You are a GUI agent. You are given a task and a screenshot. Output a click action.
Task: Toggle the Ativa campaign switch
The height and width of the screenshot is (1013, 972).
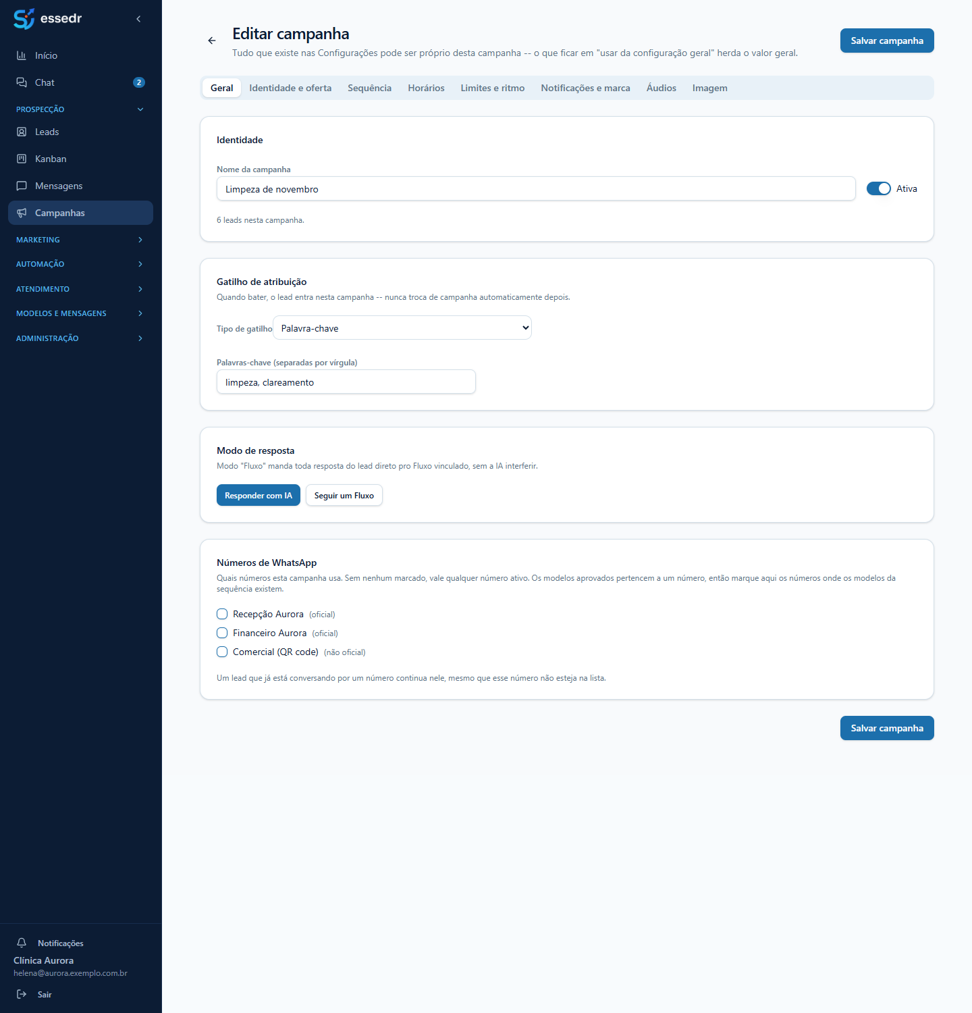pyautogui.click(x=879, y=188)
